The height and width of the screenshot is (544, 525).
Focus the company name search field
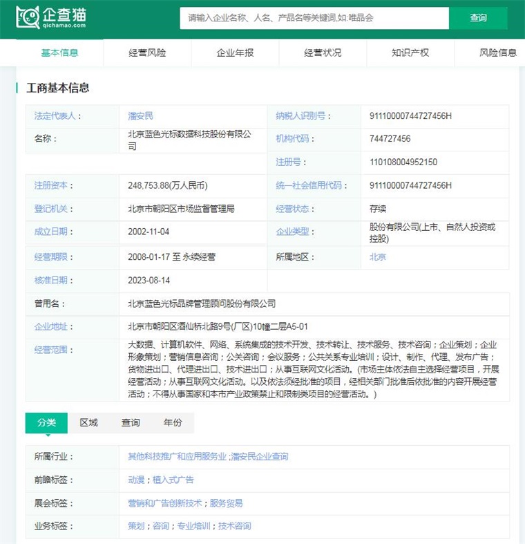click(314, 18)
